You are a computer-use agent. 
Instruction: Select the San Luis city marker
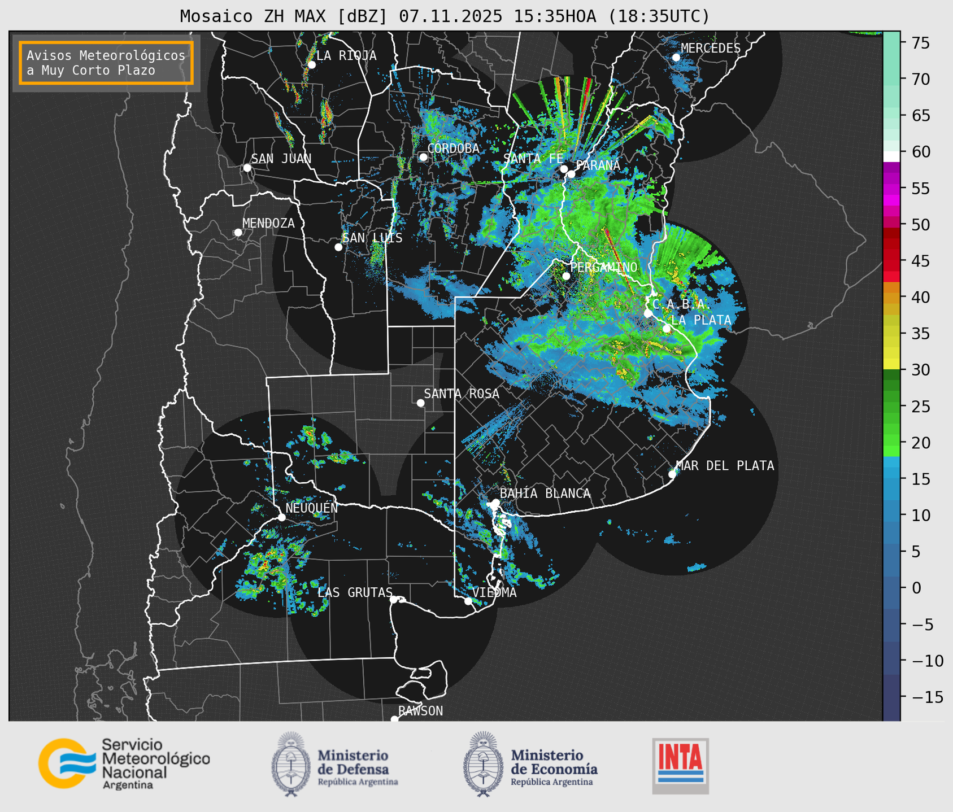(x=338, y=247)
